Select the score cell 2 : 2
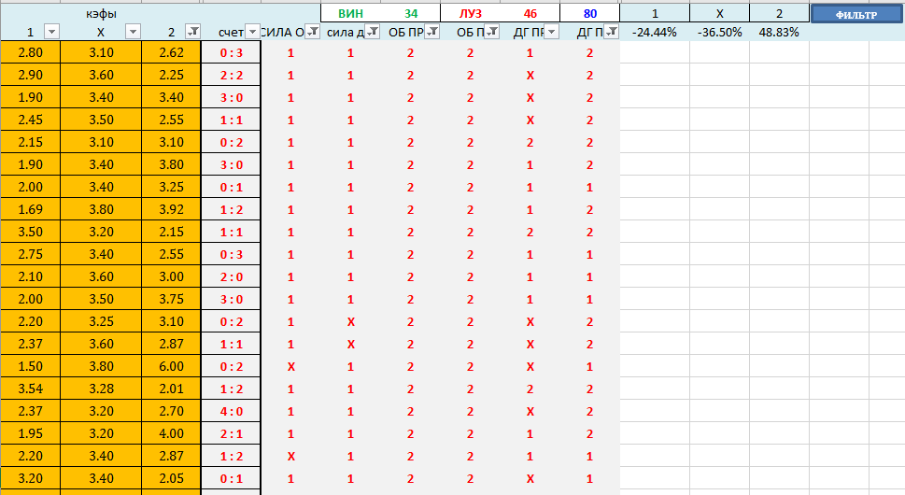Screen dimensions: 905x495 [x=232, y=75]
